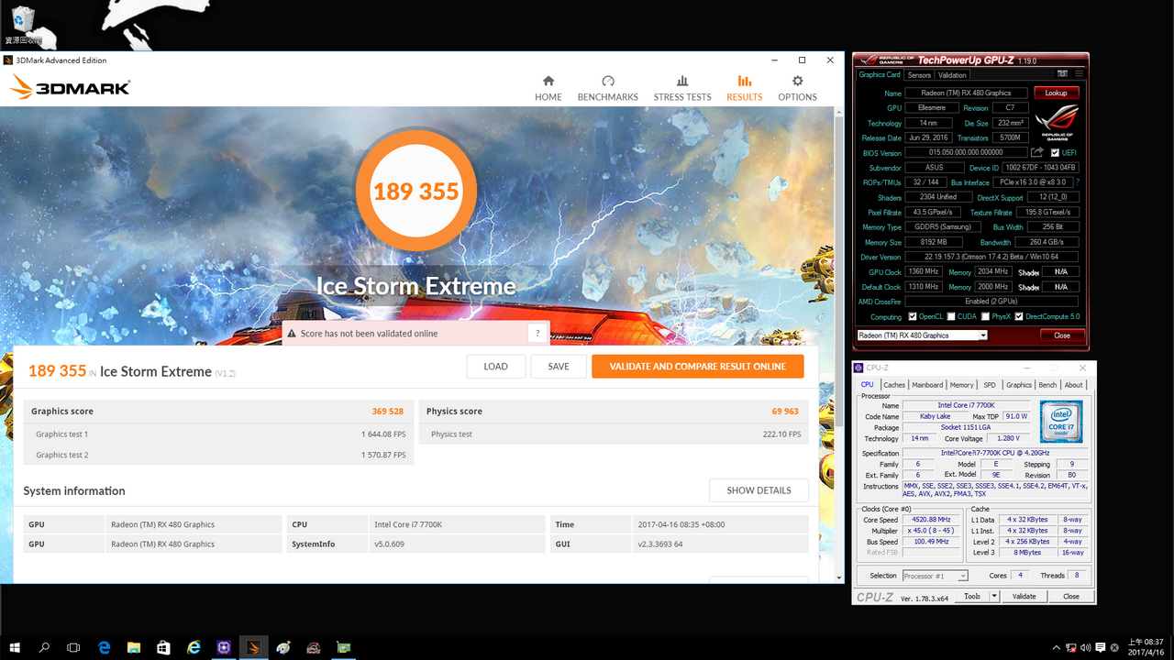
Task: Select the Graphics Card tab in GPU-Z
Action: [880, 75]
